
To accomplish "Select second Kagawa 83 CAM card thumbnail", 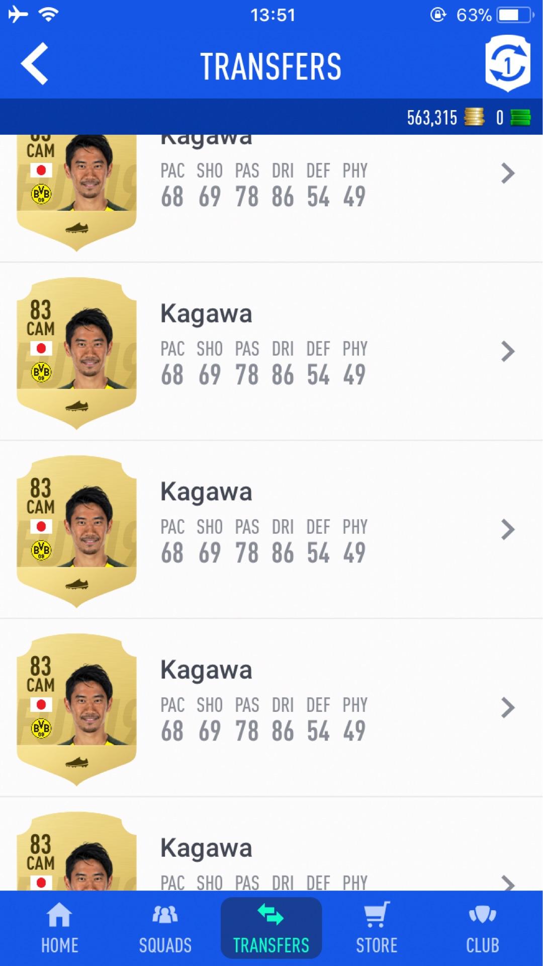I will point(76,353).
